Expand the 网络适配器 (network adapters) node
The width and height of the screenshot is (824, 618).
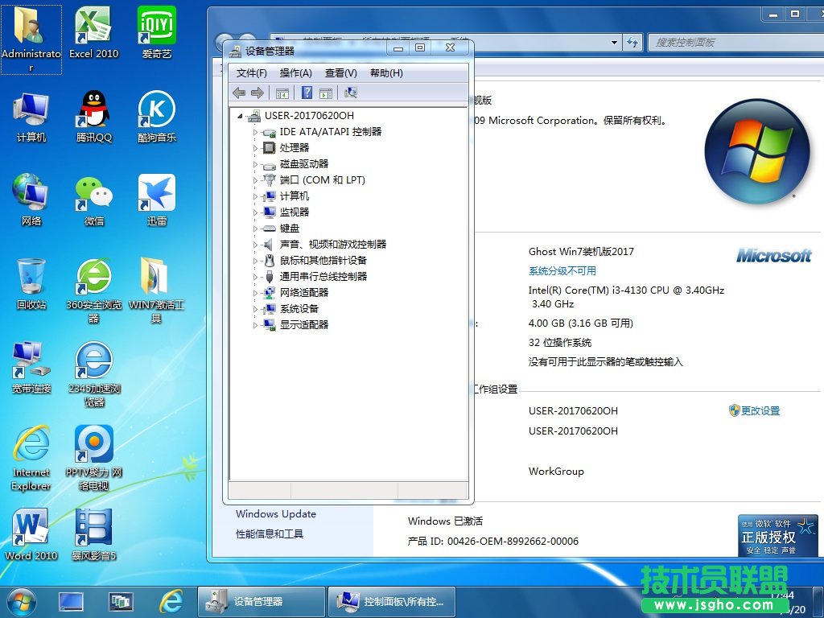(256, 293)
